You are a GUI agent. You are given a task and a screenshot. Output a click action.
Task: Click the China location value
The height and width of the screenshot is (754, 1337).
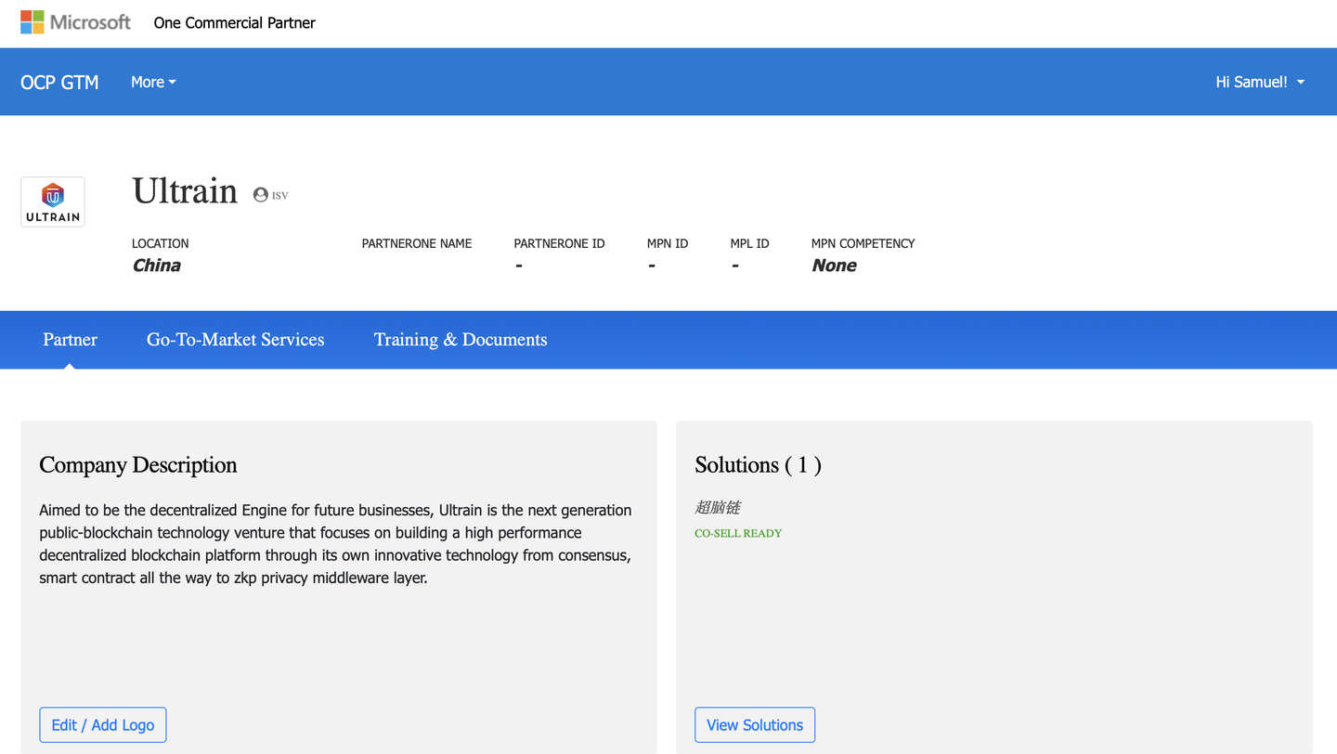(x=156, y=266)
